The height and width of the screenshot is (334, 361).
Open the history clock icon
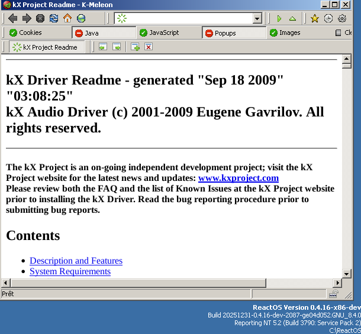328,18
